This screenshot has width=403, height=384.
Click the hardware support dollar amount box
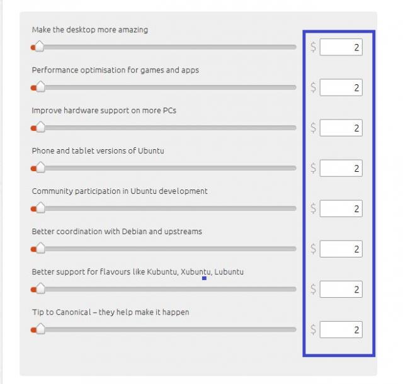tap(341, 128)
